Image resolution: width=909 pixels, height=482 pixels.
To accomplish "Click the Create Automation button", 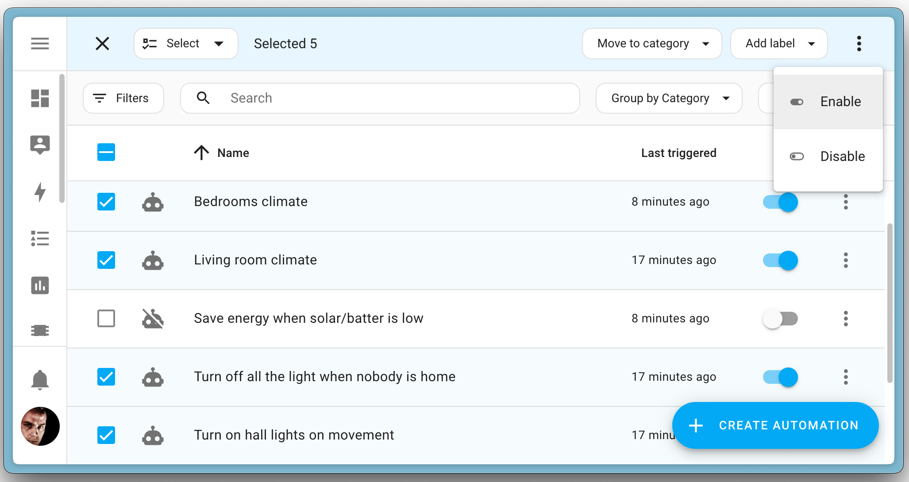I will click(775, 425).
